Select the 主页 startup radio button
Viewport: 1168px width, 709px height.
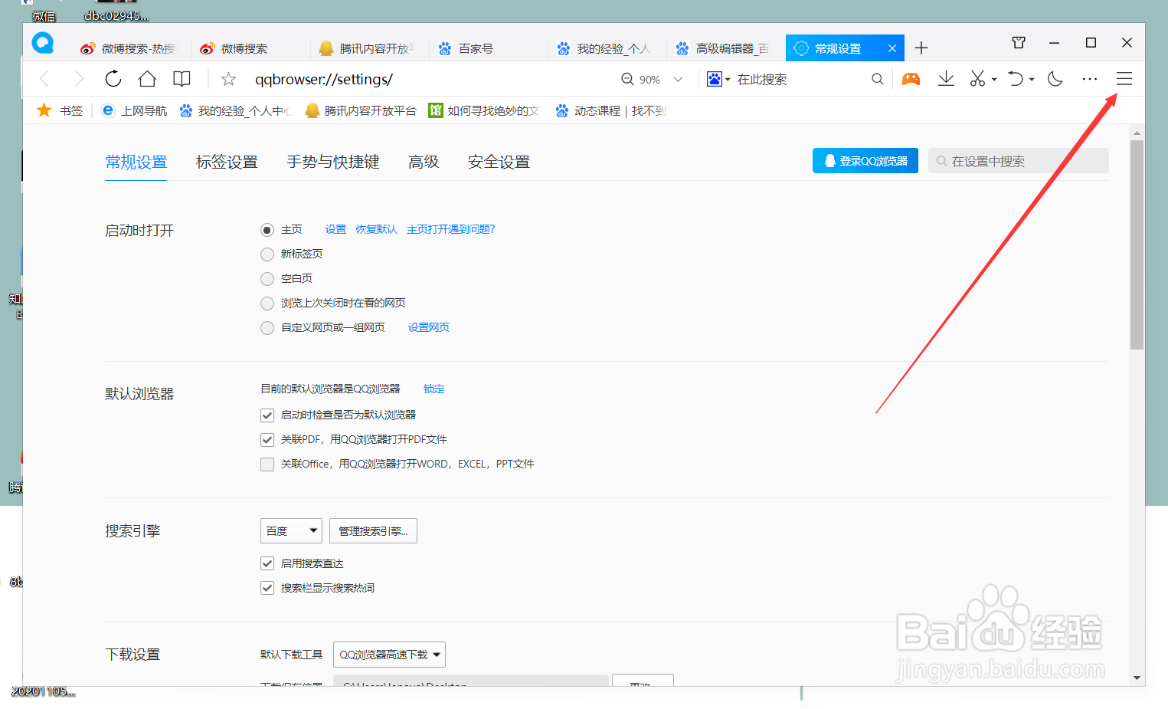[267, 230]
